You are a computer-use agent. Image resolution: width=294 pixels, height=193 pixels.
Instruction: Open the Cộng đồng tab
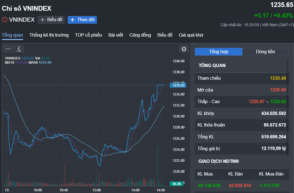click(140, 35)
